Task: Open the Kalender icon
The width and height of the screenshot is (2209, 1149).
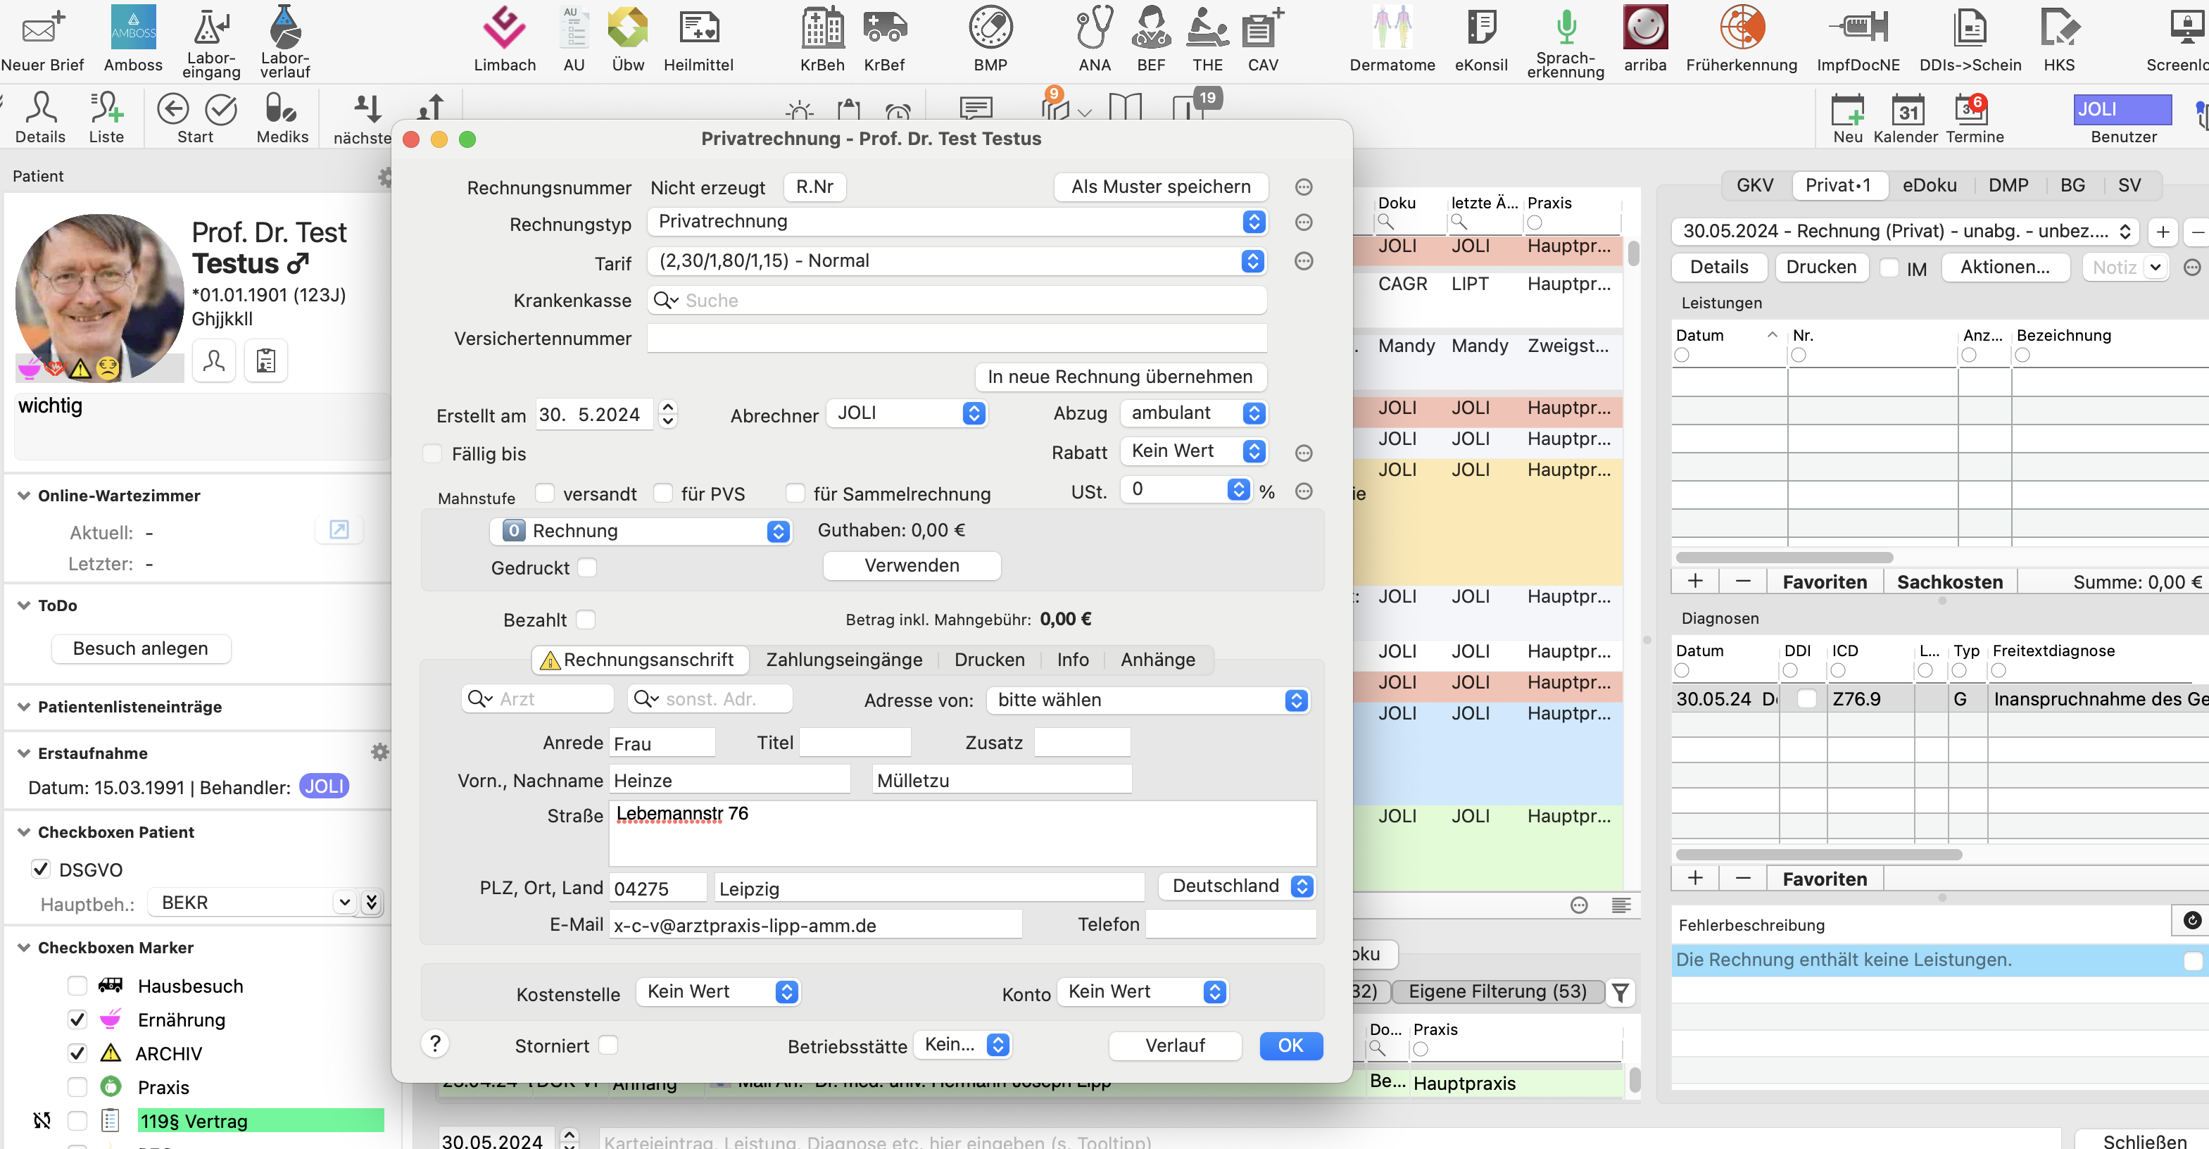Action: (x=1906, y=118)
